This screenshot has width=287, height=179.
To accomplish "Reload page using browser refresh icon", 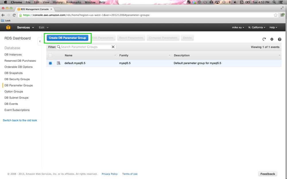I will [x=14, y=15].
